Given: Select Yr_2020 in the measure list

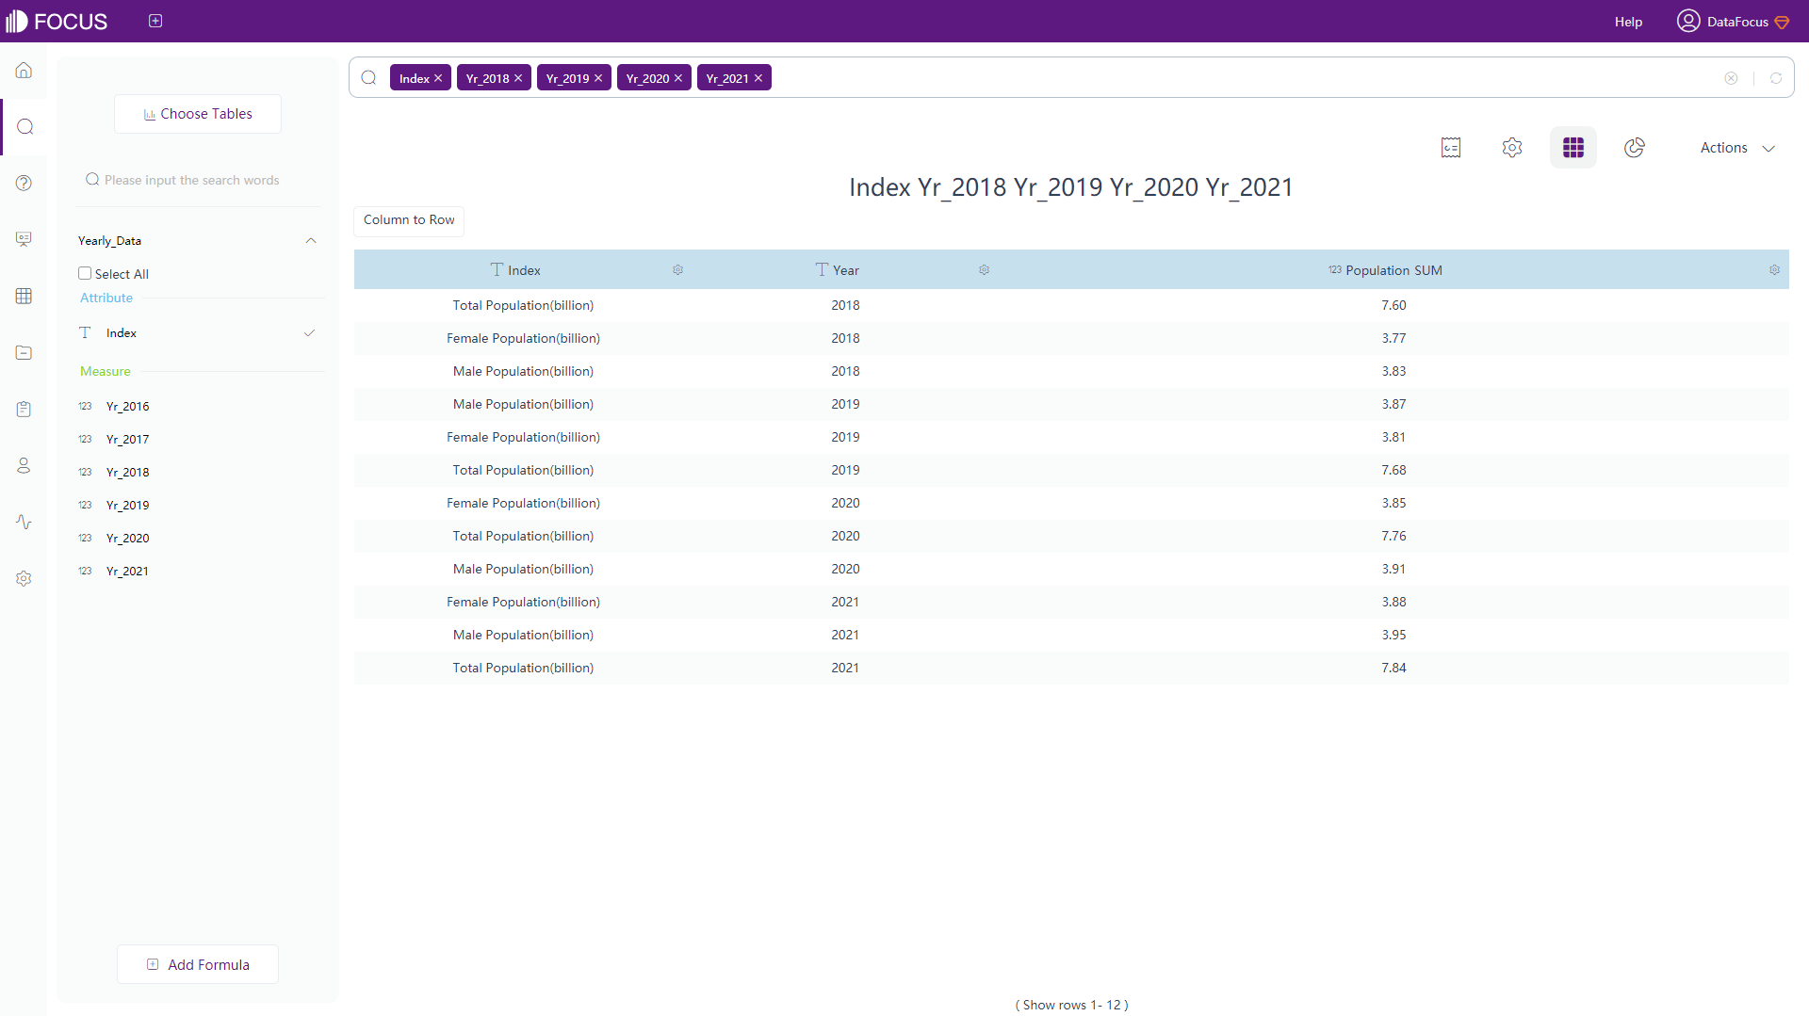Looking at the screenshot, I should [127, 539].
